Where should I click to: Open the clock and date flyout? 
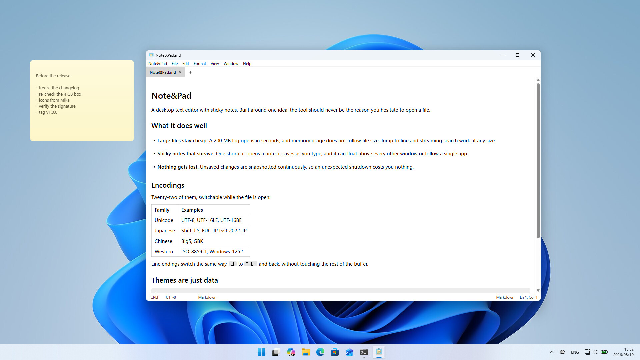coord(623,352)
